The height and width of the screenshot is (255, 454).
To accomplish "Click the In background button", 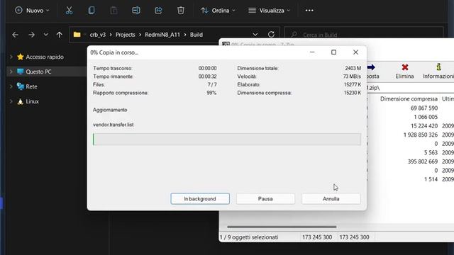I will [x=200, y=198].
